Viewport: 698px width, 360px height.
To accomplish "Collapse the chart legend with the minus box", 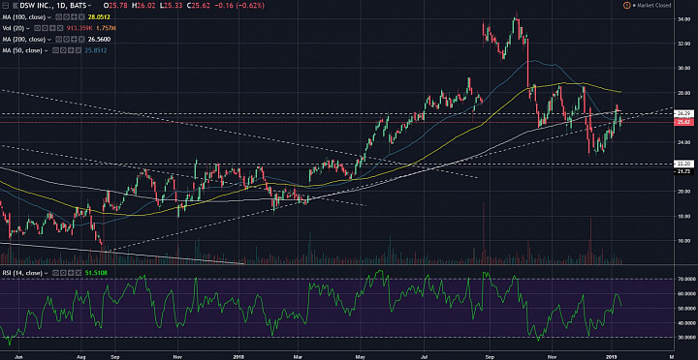I will tap(6, 6).
